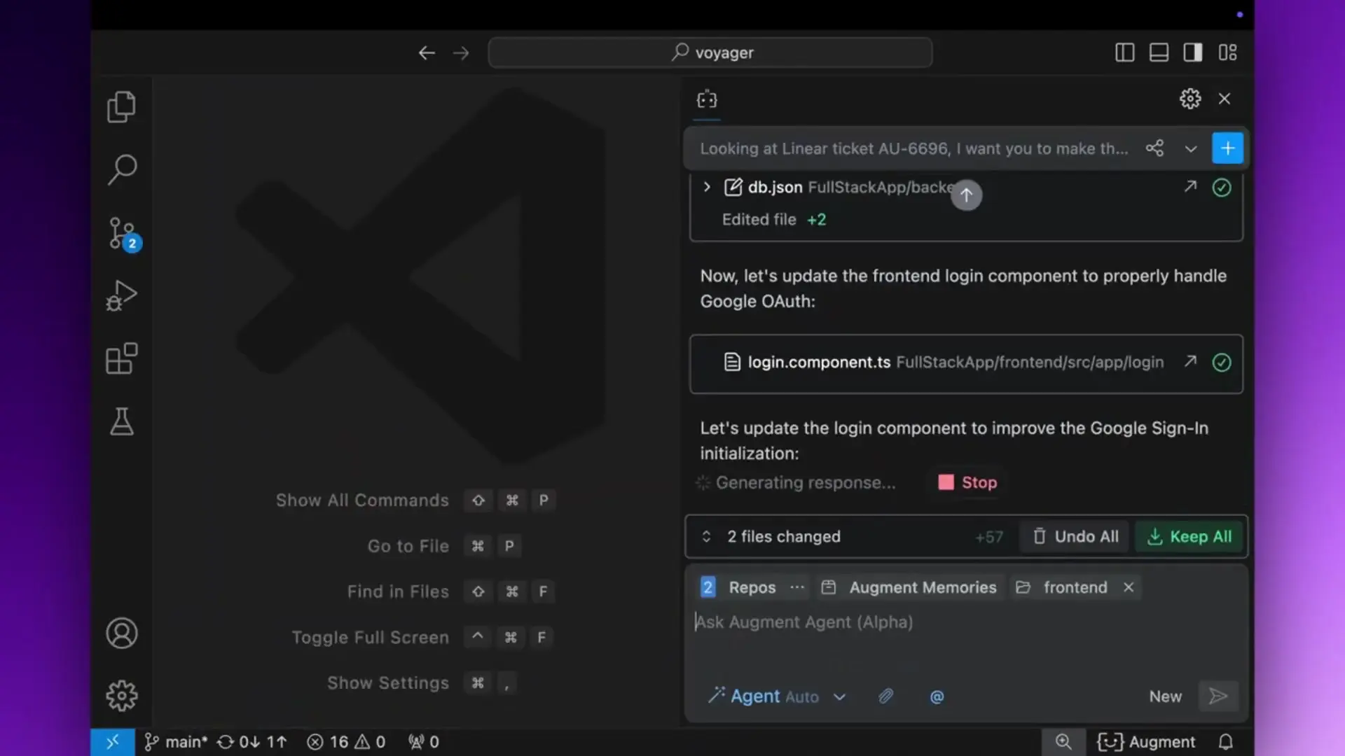This screenshot has height=756, width=1345.
Task: Open Customize Layout icon
Action: coord(1227,52)
